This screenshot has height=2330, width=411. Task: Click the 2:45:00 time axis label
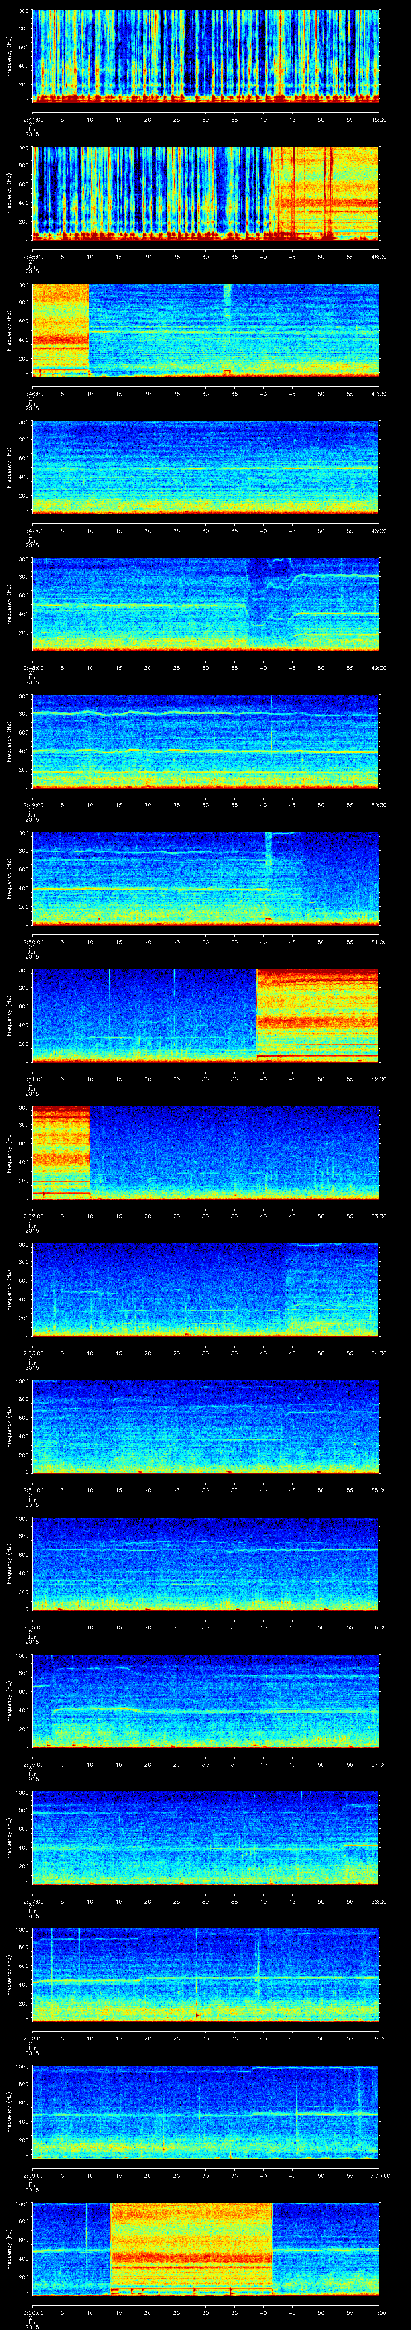click(x=33, y=257)
